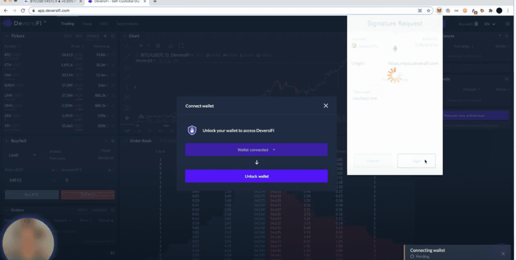Select the TWAP order option
The height and width of the screenshot is (260, 516).
(106, 151)
